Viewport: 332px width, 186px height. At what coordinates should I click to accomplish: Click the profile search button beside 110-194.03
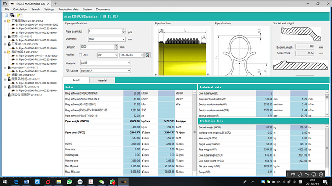[x=147, y=55]
